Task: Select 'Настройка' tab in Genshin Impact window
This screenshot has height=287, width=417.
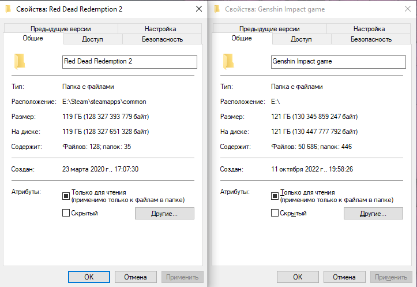Action: pyautogui.click(x=369, y=29)
